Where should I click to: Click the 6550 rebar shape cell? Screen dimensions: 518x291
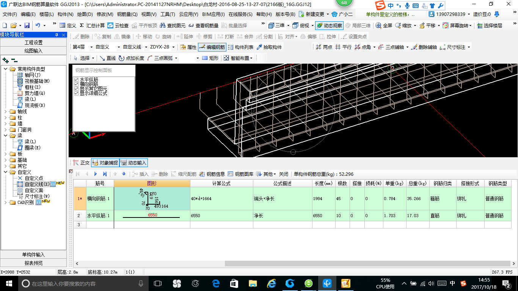coord(152,216)
